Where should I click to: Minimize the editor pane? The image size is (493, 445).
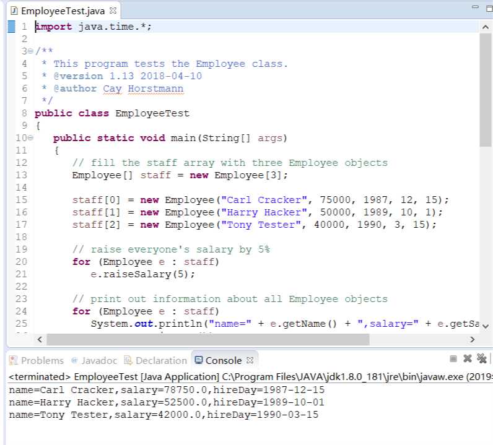475,7
